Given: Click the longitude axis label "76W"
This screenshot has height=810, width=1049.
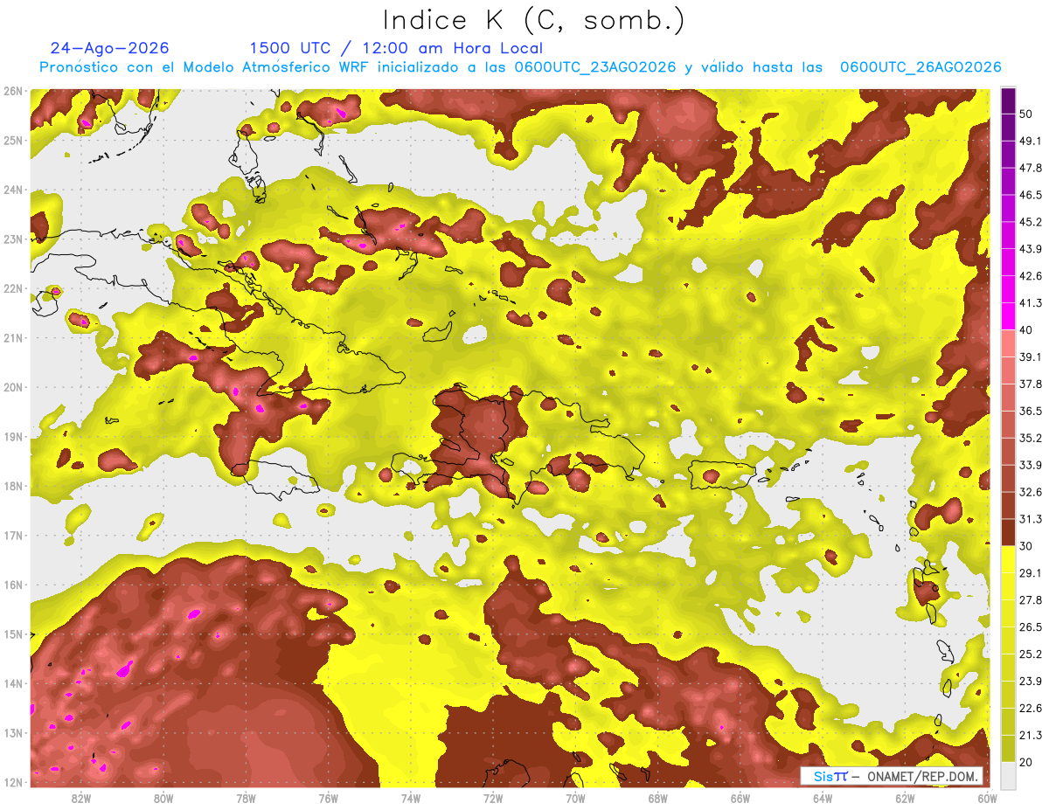Looking at the screenshot, I should [328, 799].
